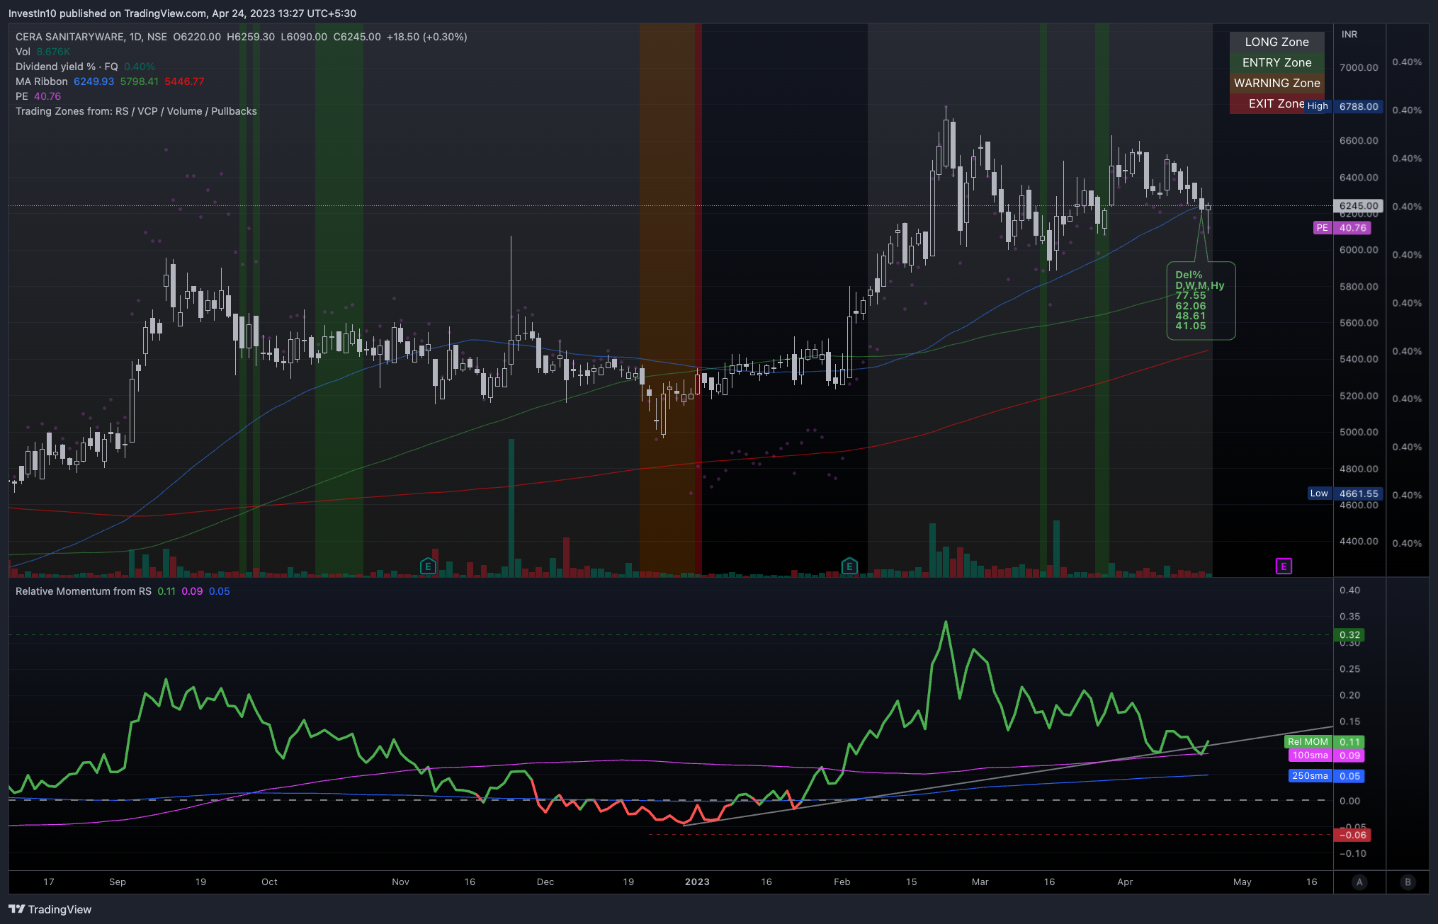Select the Dividend yield % FQ legend
The height and width of the screenshot is (924, 1438).
85,67
